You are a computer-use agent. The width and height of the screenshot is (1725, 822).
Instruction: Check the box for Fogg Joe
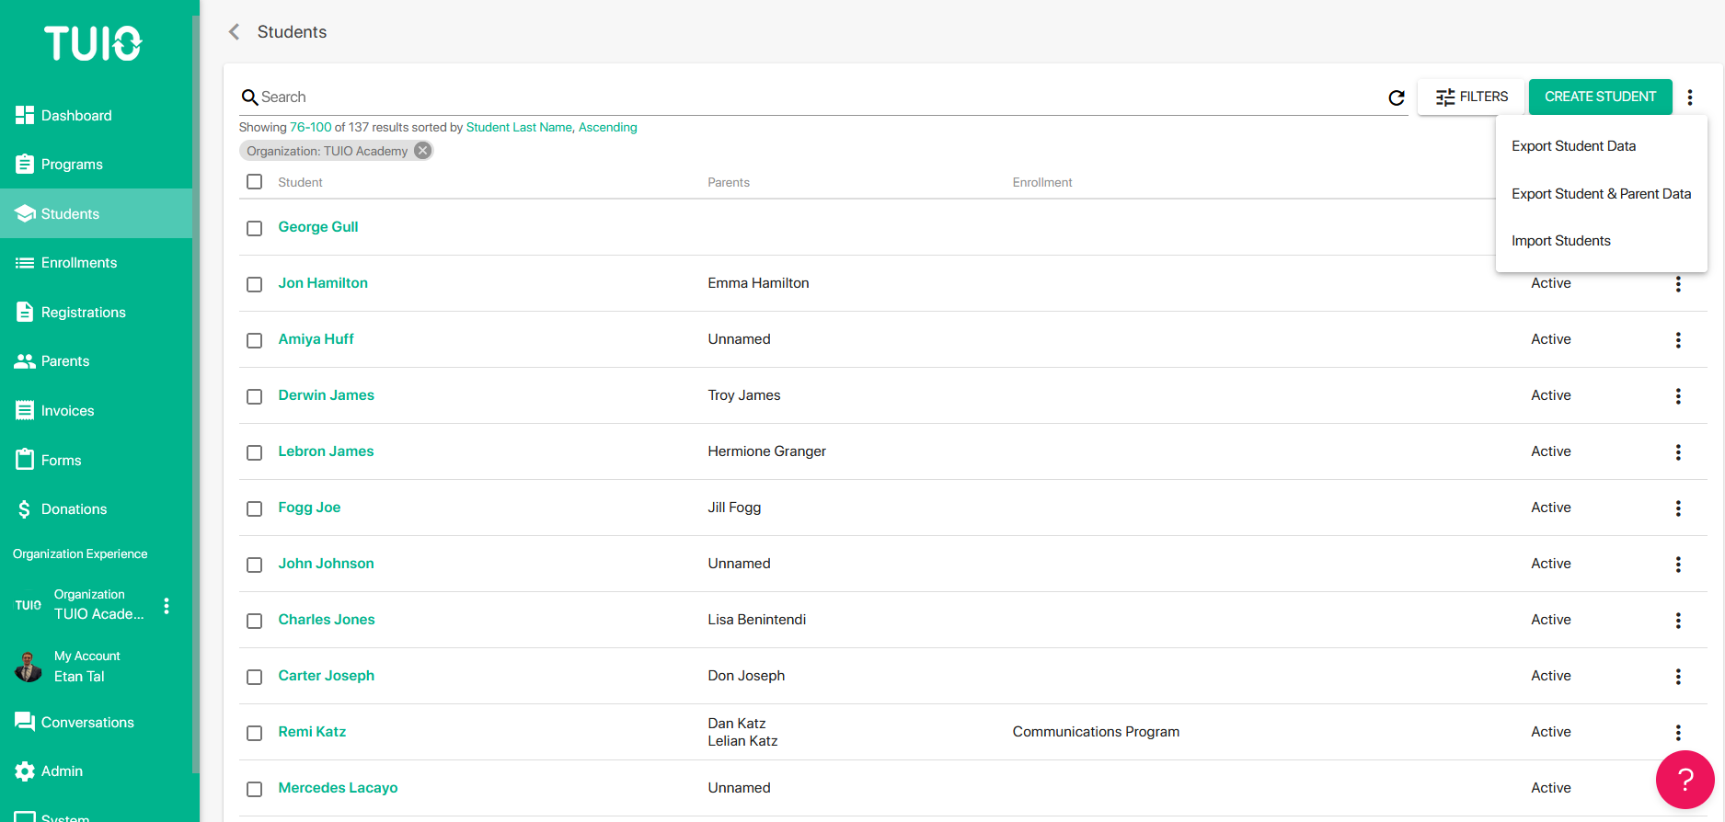255,508
